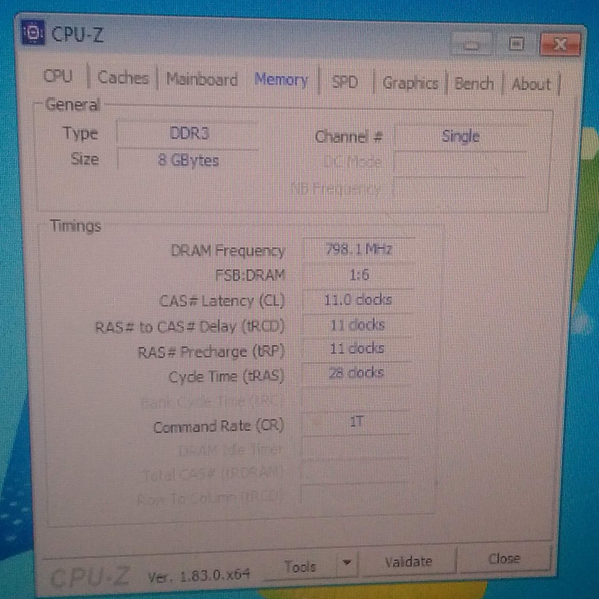This screenshot has height=599, width=599.
Task: Click the DRAM Frequency value field
Action: (358, 249)
